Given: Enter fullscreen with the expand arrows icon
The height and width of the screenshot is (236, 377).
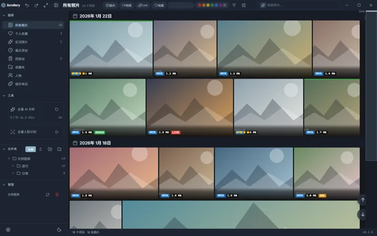Looking at the screenshot, I should tap(46, 5).
